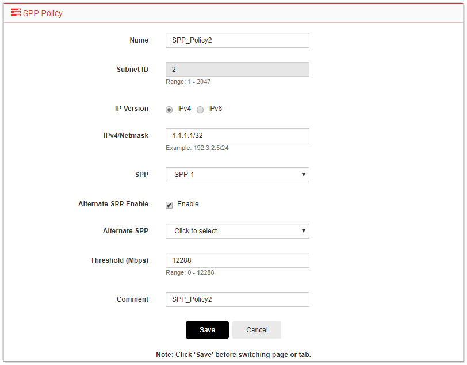
Task: Click the 'Range: 0 - 12288' hint text
Action: coord(190,272)
